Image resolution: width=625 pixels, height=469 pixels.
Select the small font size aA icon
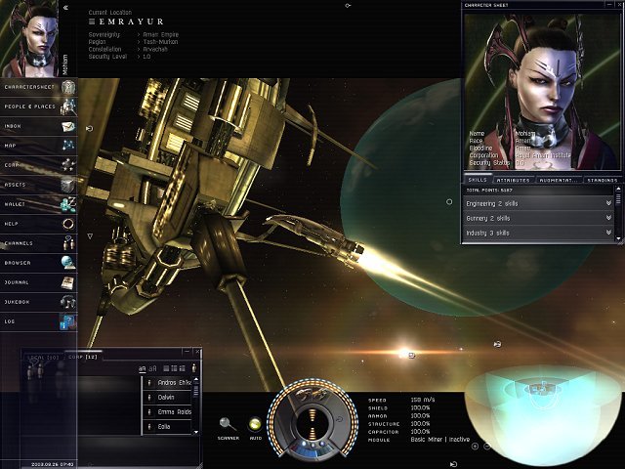(143, 369)
